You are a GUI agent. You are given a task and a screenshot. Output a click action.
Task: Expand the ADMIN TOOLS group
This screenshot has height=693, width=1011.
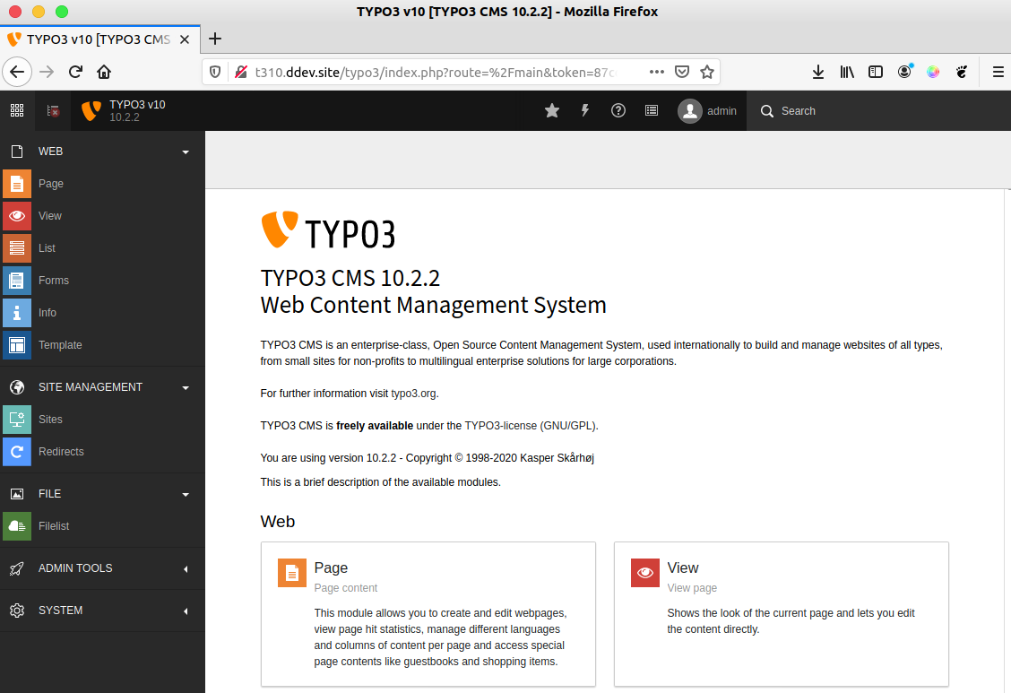(x=186, y=568)
